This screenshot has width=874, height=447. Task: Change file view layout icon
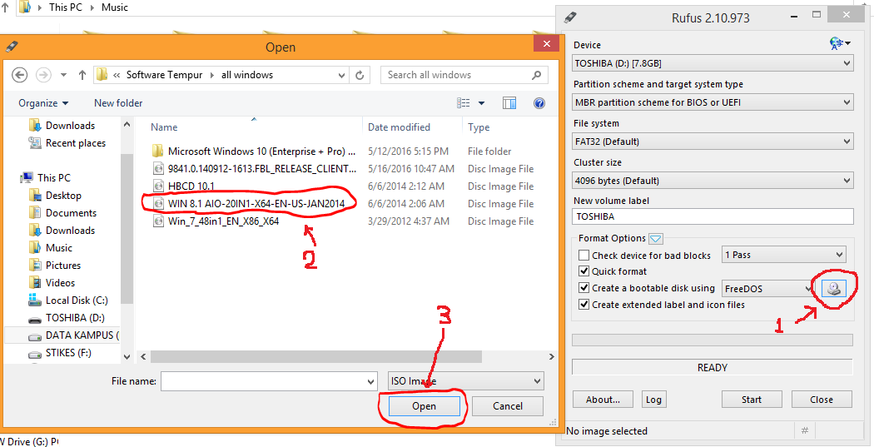pos(463,102)
